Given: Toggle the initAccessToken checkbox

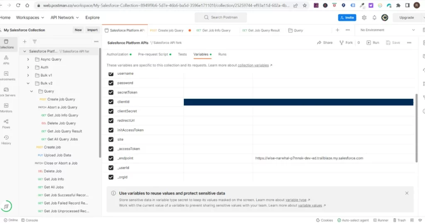Looking at the screenshot, I should coord(111,130).
